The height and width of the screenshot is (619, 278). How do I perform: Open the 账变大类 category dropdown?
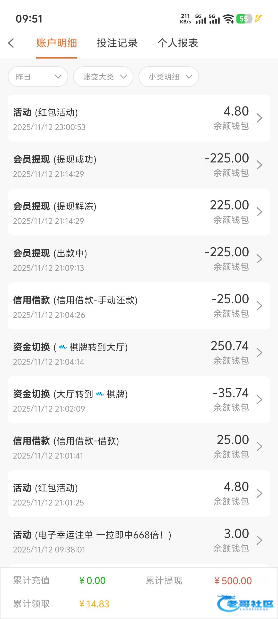[x=103, y=77]
